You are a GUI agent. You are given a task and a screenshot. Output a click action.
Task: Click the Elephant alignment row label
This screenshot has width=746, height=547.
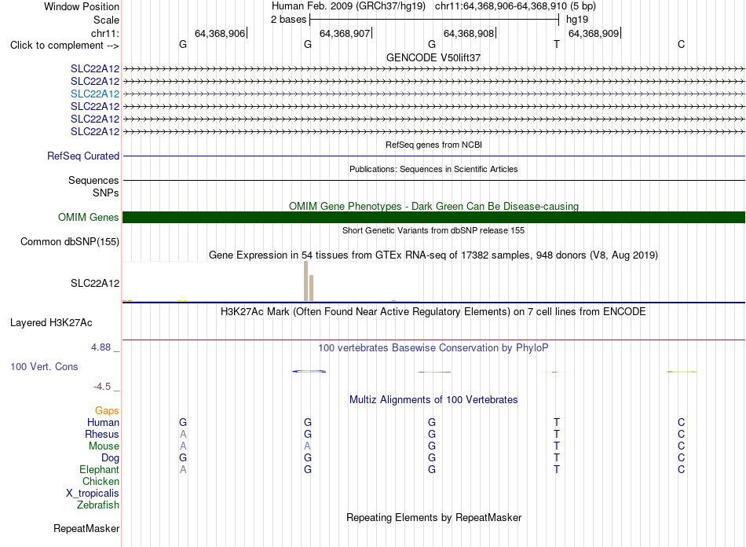tap(99, 470)
